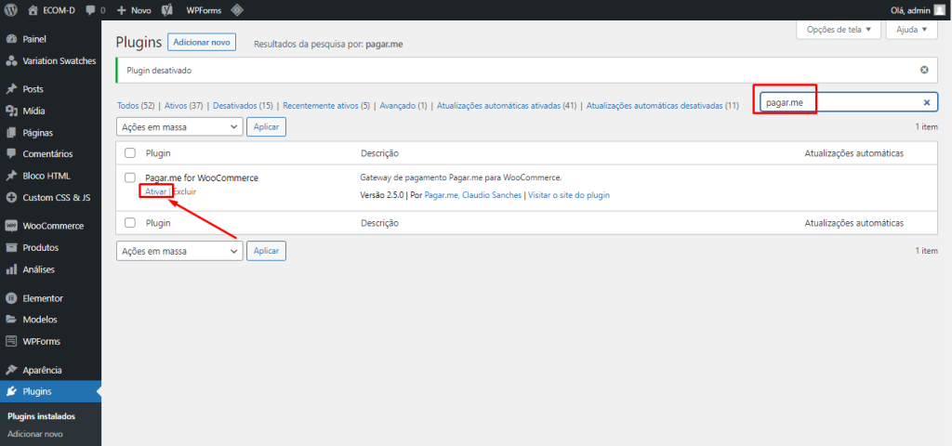This screenshot has height=446, width=952.
Task: Open WPForms in the admin bar
Action: click(204, 10)
